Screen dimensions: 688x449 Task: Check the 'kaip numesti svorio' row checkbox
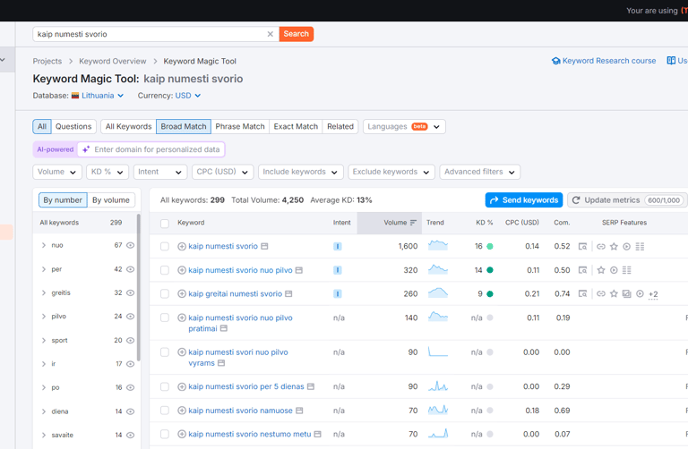[x=165, y=246]
